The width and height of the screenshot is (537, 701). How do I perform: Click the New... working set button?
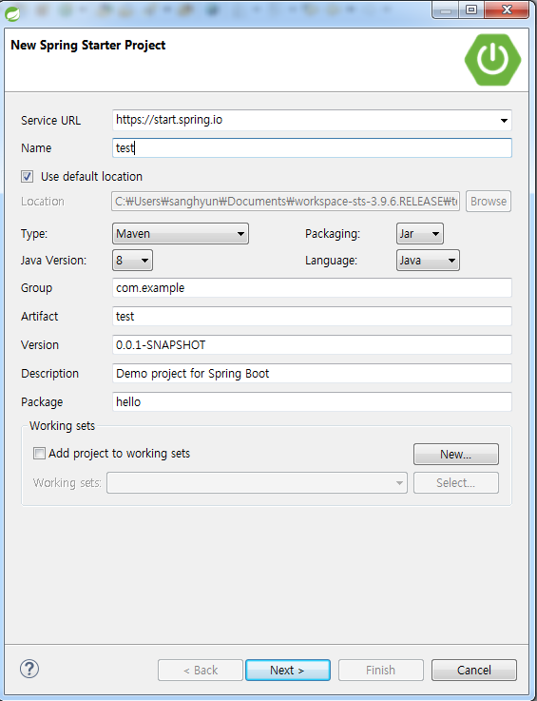point(456,455)
